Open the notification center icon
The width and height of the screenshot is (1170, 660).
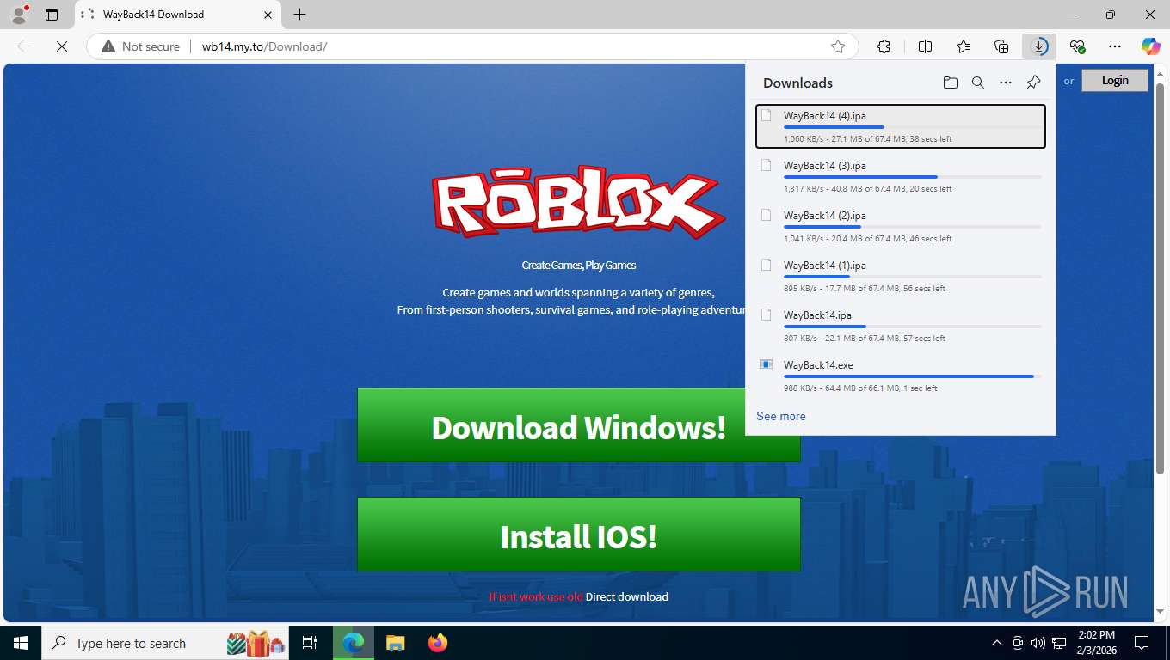[1142, 643]
